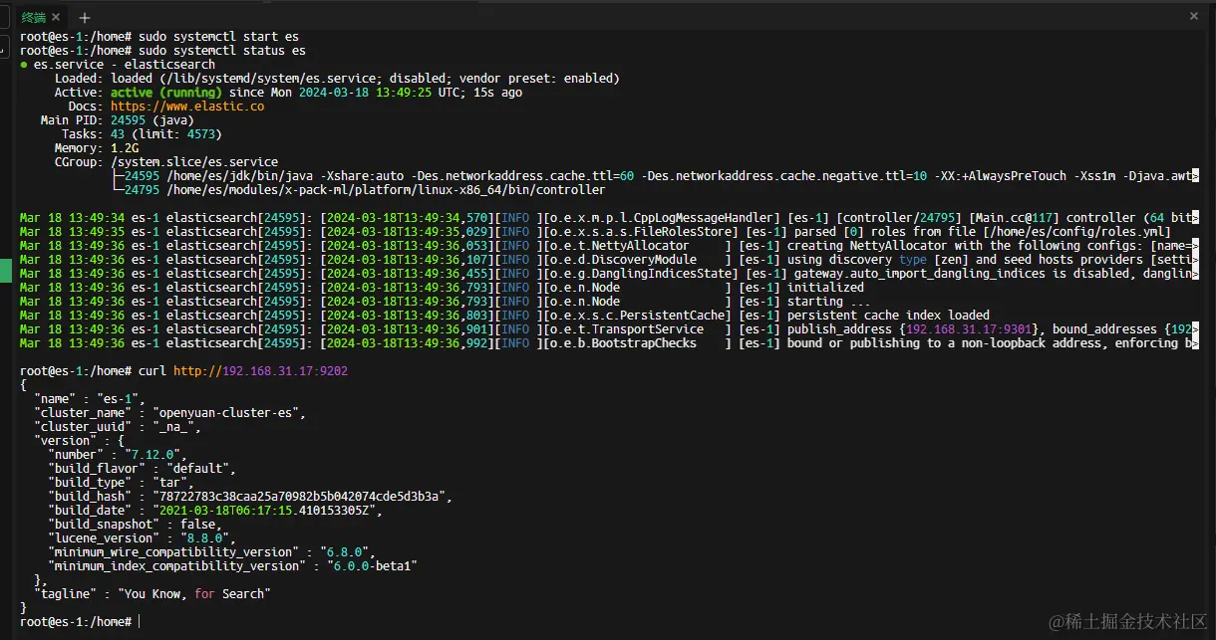Close the 终端 tab with its x
This screenshot has height=640, width=1216.
(x=55, y=18)
